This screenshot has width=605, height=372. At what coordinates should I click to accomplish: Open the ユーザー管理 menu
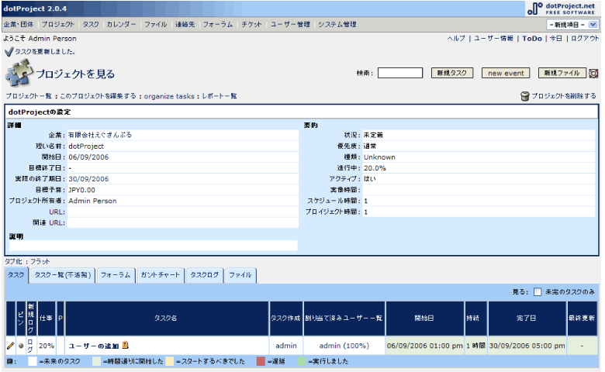[x=290, y=24]
